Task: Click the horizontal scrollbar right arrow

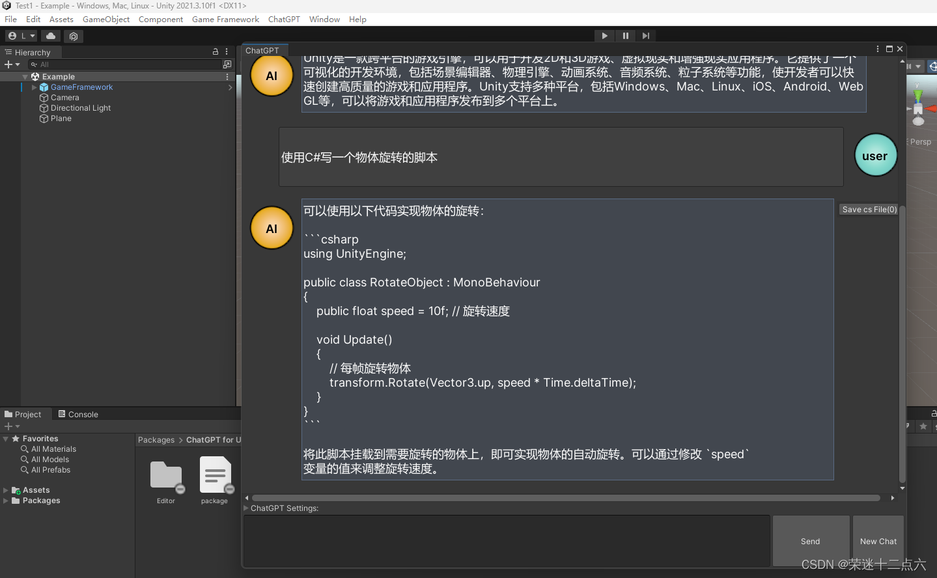Action: pyautogui.click(x=892, y=498)
